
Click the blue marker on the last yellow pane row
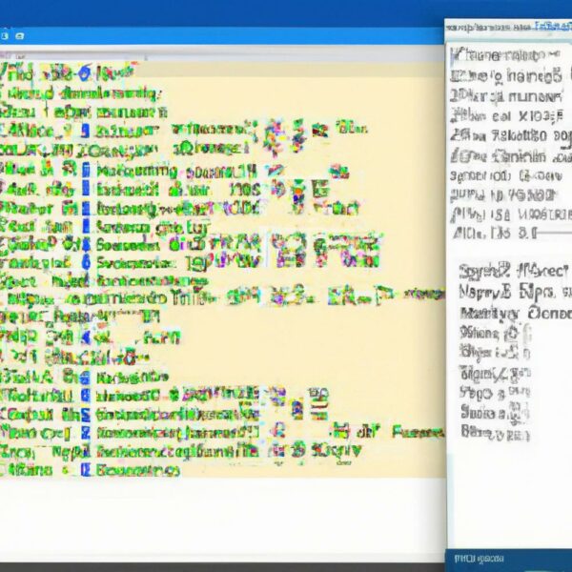pos(86,469)
